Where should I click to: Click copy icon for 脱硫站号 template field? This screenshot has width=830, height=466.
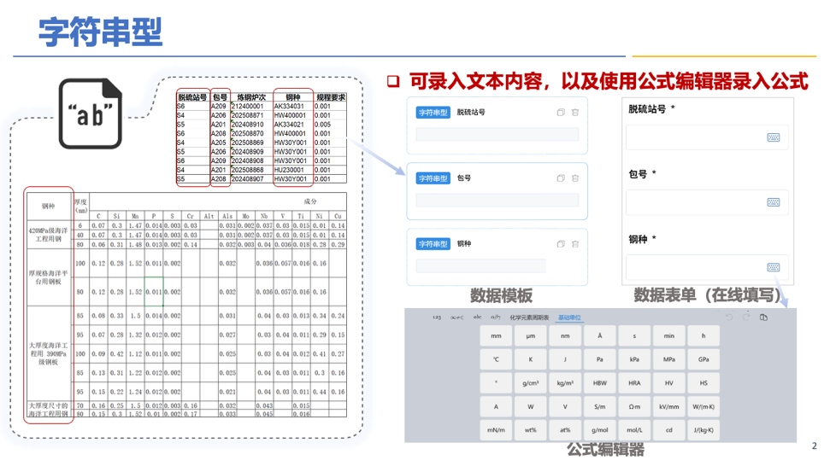click(x=561, y=113)
